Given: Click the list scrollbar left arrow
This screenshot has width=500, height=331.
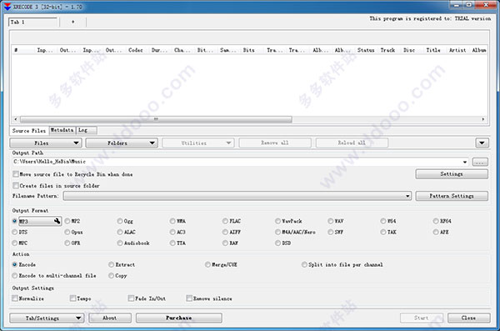Looking at the screenshot, I should 15,119.
